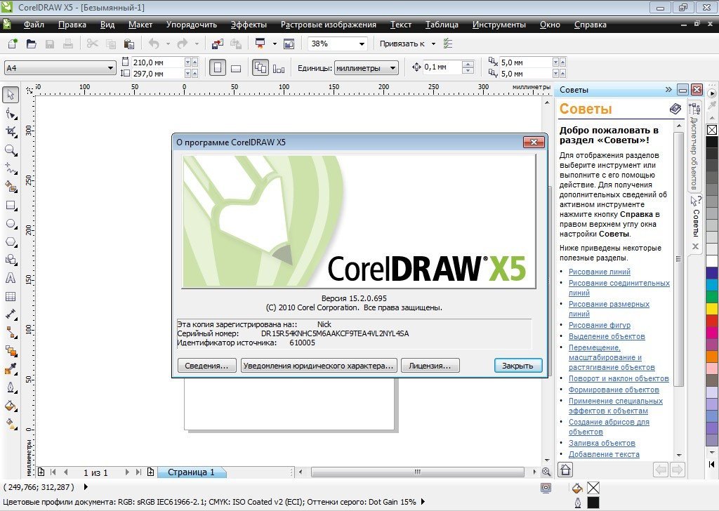The width and height of the screenshot is (719, 511).
Task: Select the Zoom tool in toolbox
Action: pos(11,150)
